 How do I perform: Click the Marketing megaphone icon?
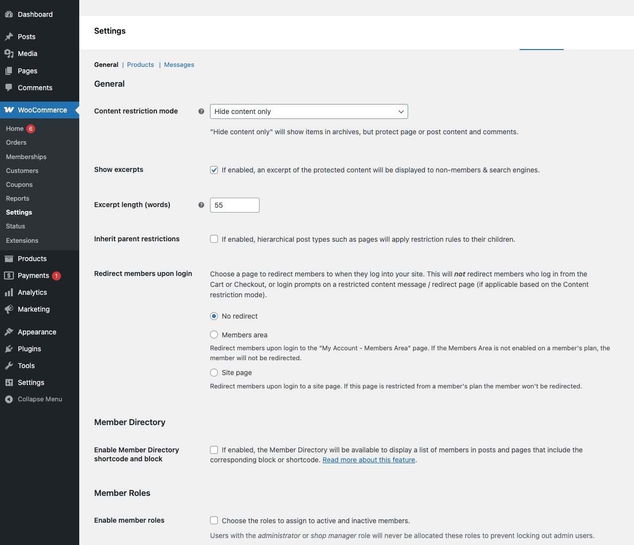[x=9, y=309]
